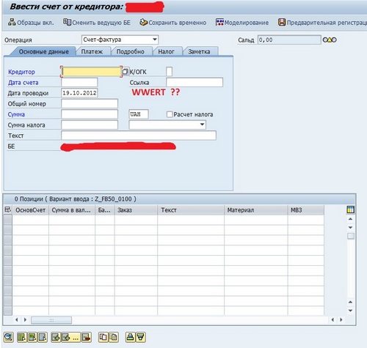367x348 pixels.
Task: Click the select block icon
Action: click(x=32, y=337)
